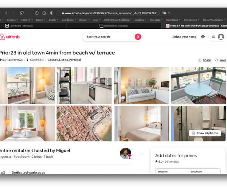
Task: Open the aerial map photo thumbnail
Action: click(x=84, y=124)
